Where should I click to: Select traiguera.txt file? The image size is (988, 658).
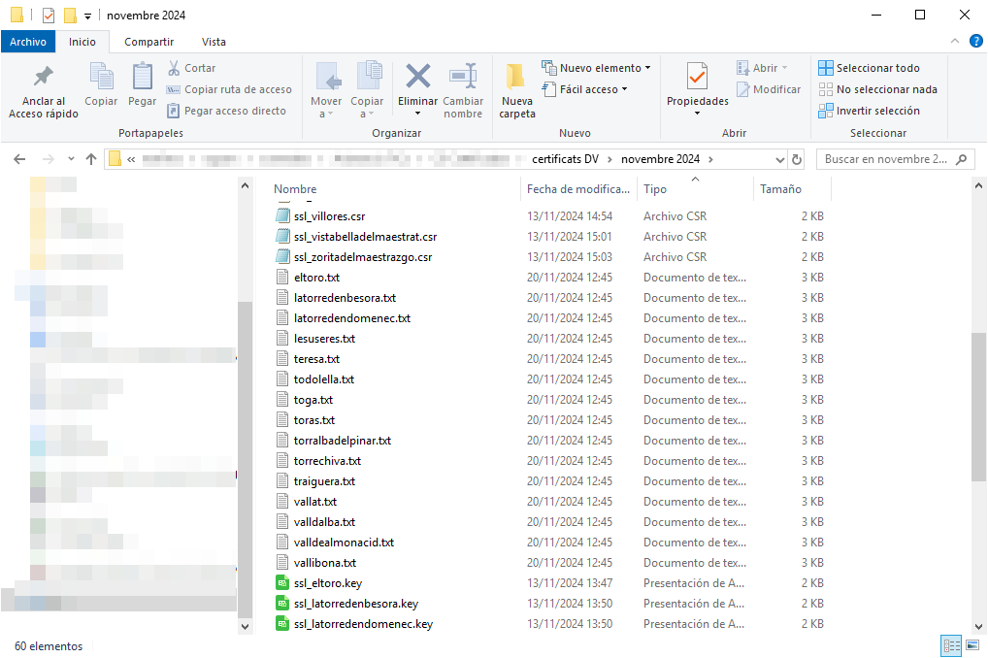324,481
